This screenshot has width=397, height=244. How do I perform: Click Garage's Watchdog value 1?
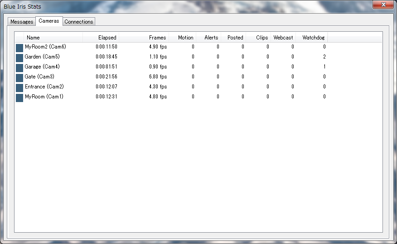(324, 67)
